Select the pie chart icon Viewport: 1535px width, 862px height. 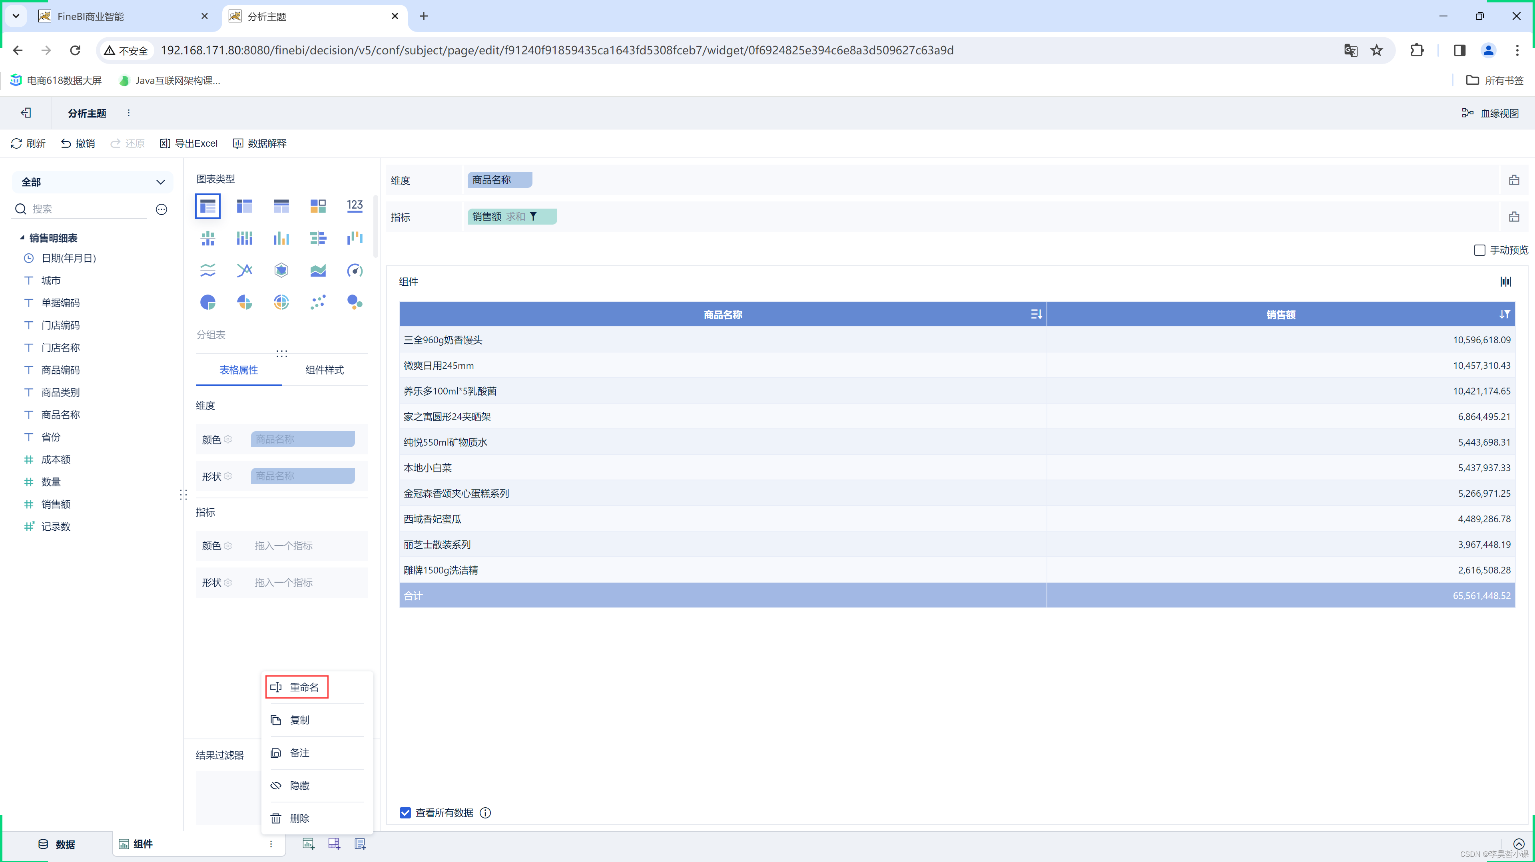tap(208, 303)
